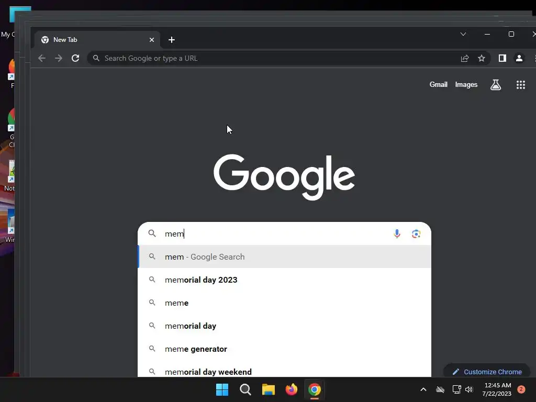The image size is (536, 402).
Task: Open notifications badge showing 2
Action: (x=521, y=389)
